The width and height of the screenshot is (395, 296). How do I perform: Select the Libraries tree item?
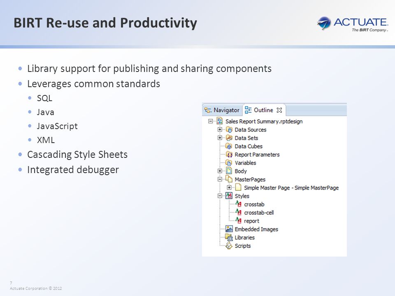click(x=244, y=238)
